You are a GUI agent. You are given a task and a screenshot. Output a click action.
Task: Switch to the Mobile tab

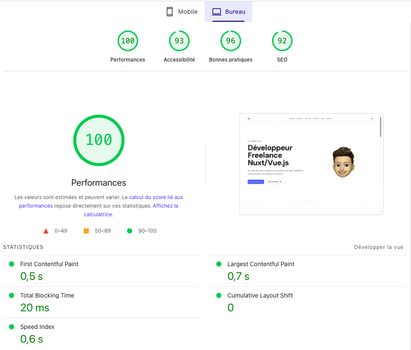(182, 12)
